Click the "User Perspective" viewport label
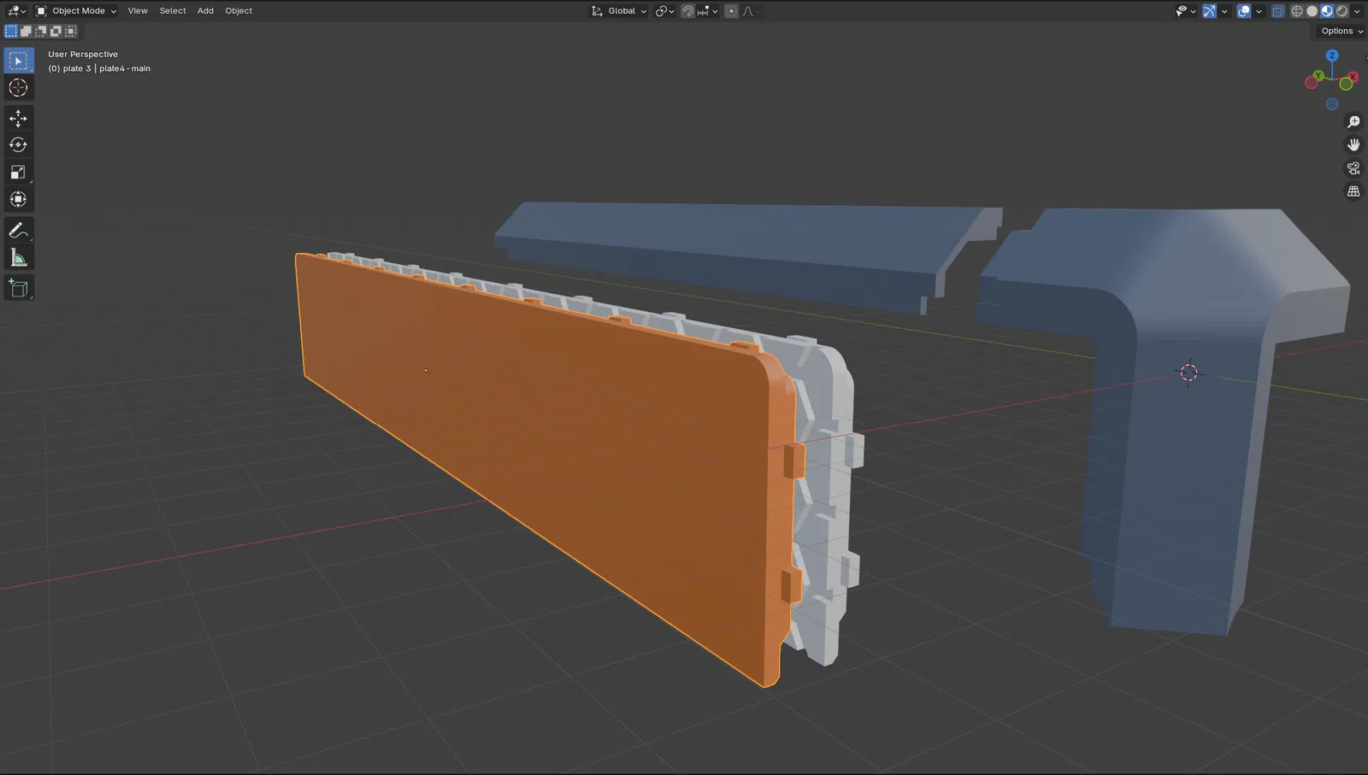Viewport: 1368px width, 775px height. [x=83, y=54]
